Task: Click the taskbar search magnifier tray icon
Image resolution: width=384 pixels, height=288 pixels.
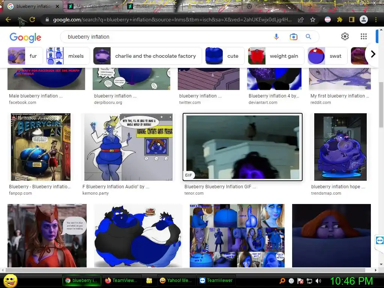Action: 282,281
